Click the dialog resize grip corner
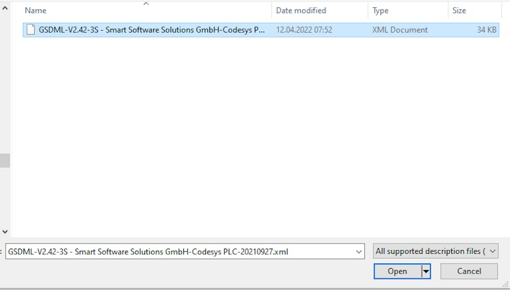This screenshot has width=510, height=290. click(505, 285)
